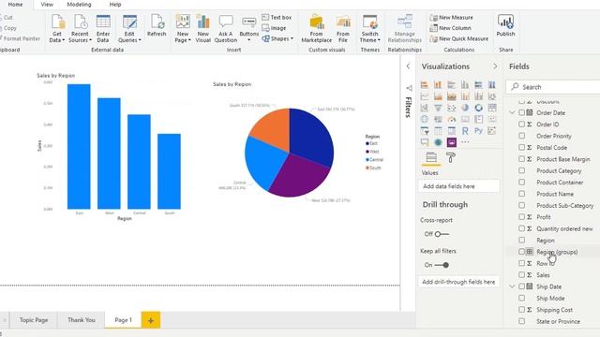Viewport: 600px width, 337px height.
Task: Collapse the Ship Date hierarchy
Action: [x=512, y=286]
